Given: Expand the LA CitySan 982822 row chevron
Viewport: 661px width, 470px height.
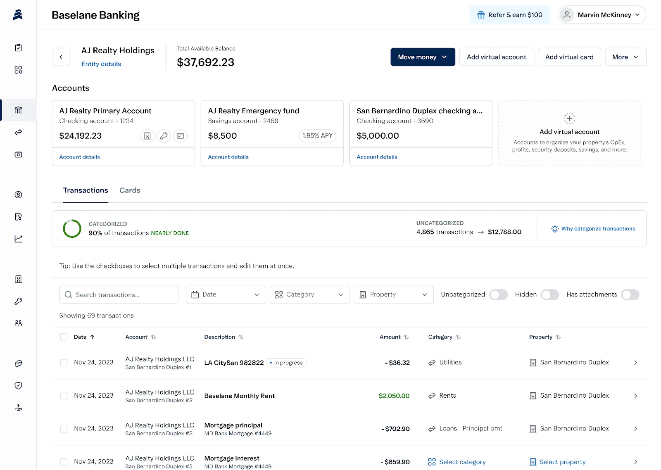Looking at the screenshot, I should 635,363.
